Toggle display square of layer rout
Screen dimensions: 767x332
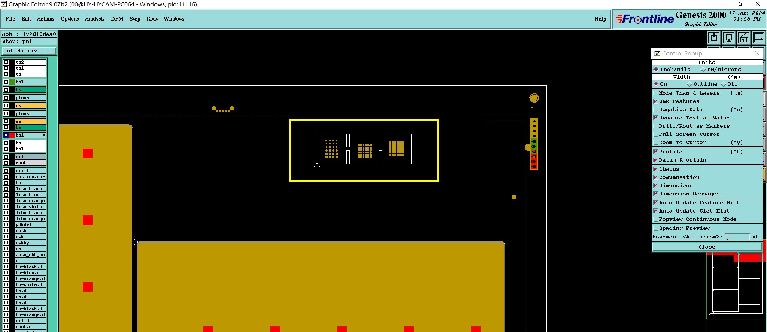(x=6, y=163)
